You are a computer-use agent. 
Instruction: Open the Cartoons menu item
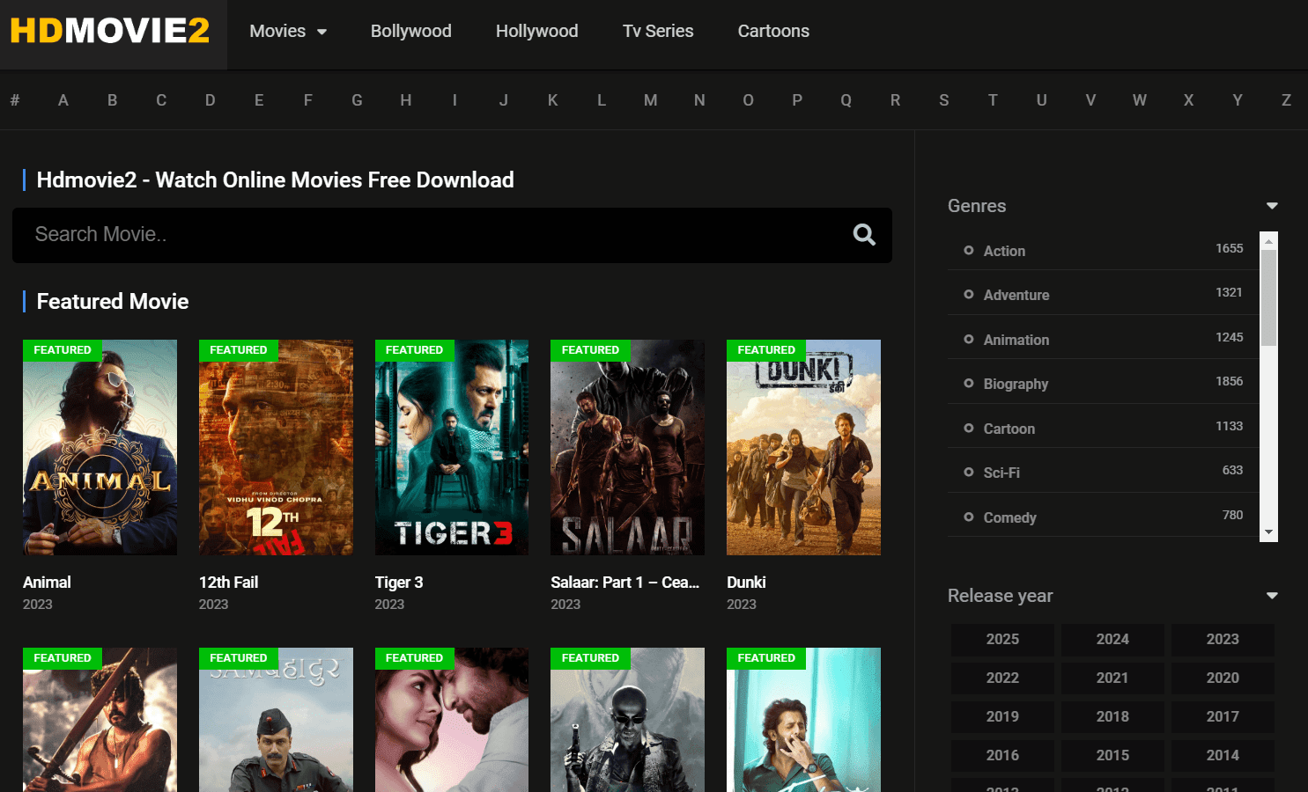(x=773, y=31)
